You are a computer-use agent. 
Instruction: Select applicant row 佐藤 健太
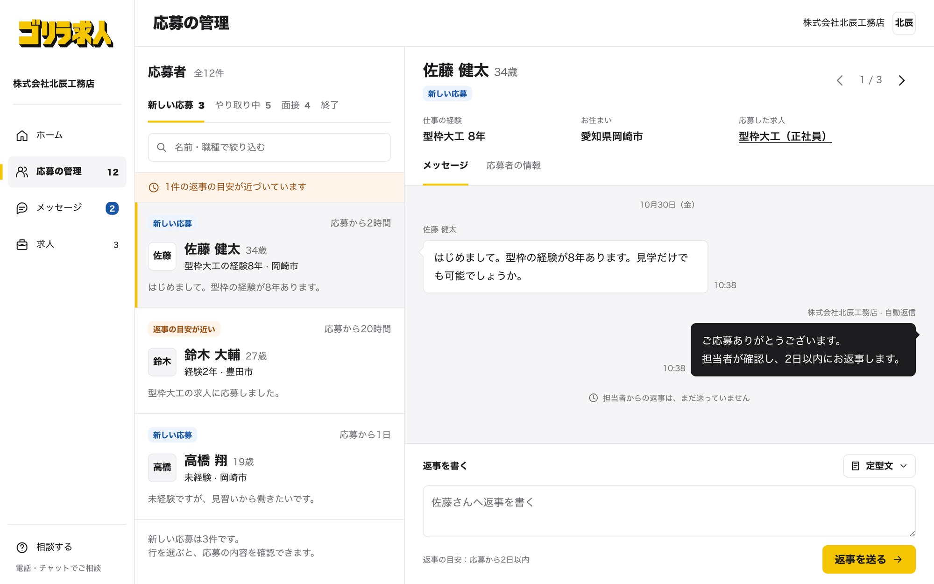tap(269, 255)
